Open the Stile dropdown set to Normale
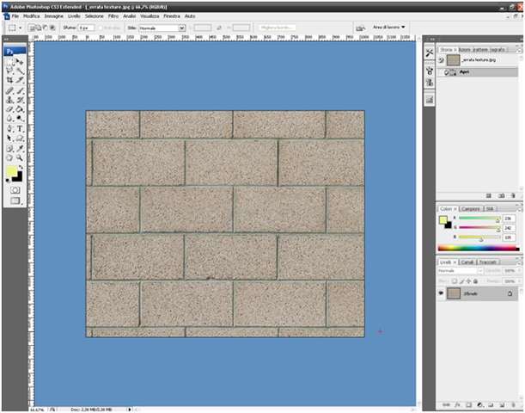Image resolution: width=525 pixels, height=413 pixels. point(163,28)
